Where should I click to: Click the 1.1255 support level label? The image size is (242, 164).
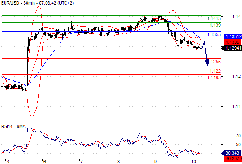click(215, 61)
